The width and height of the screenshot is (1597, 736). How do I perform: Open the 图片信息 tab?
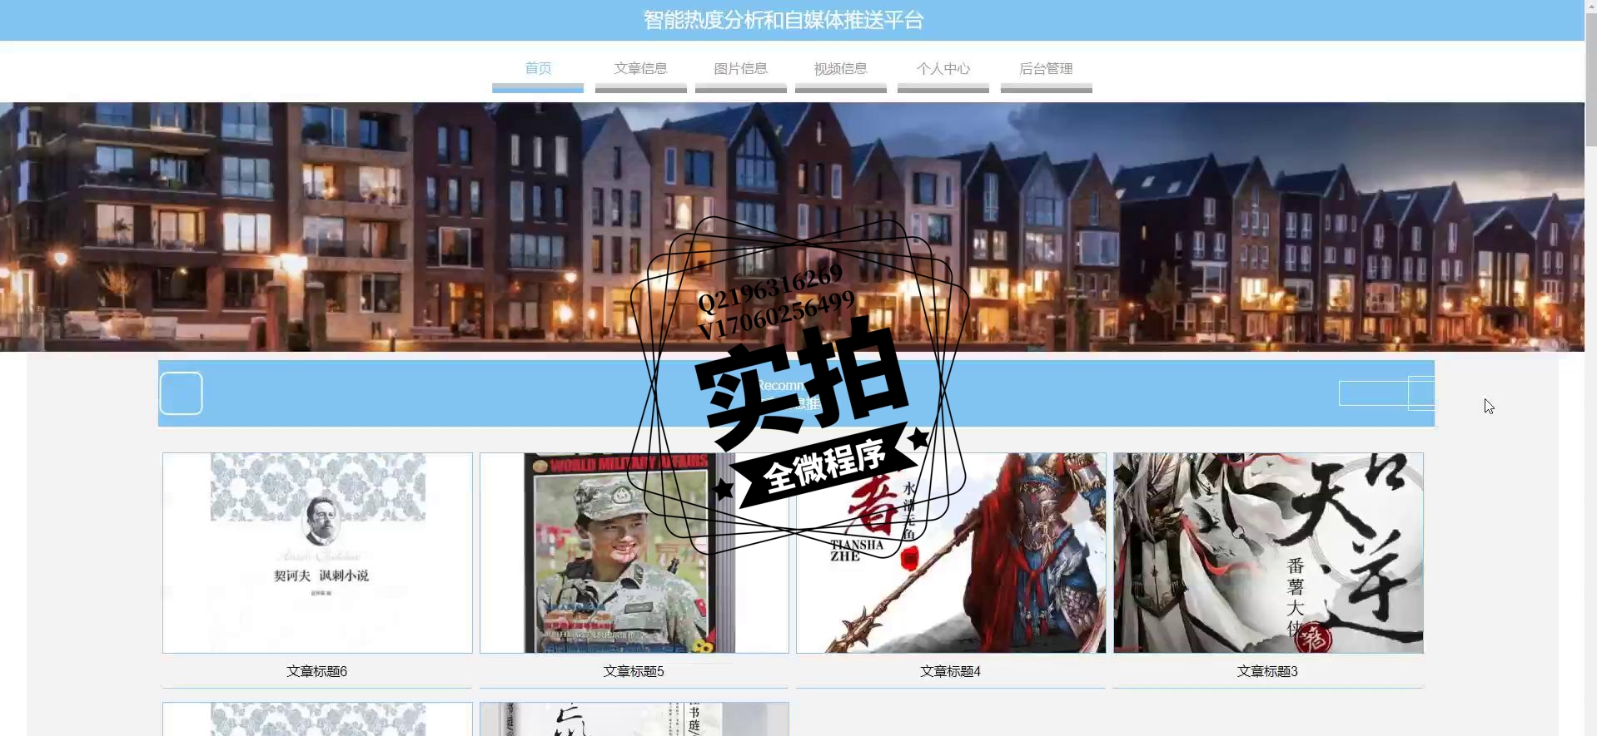[740, 69]
